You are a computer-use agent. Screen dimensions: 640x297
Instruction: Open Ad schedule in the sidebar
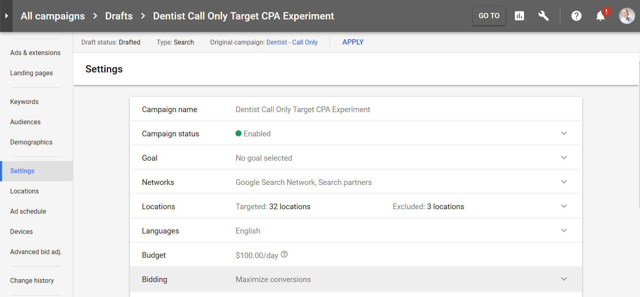click(x=28, y=211)
